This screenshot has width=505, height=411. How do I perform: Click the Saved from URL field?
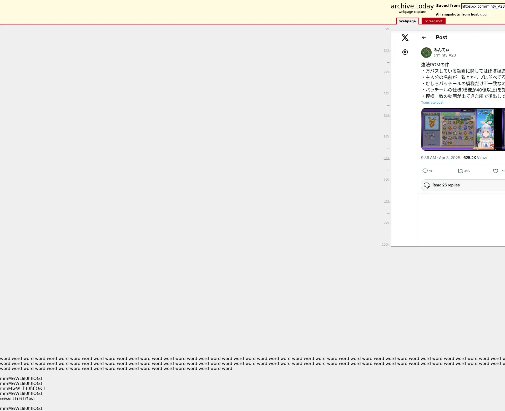pyautogui.click(x=483, y=6)
